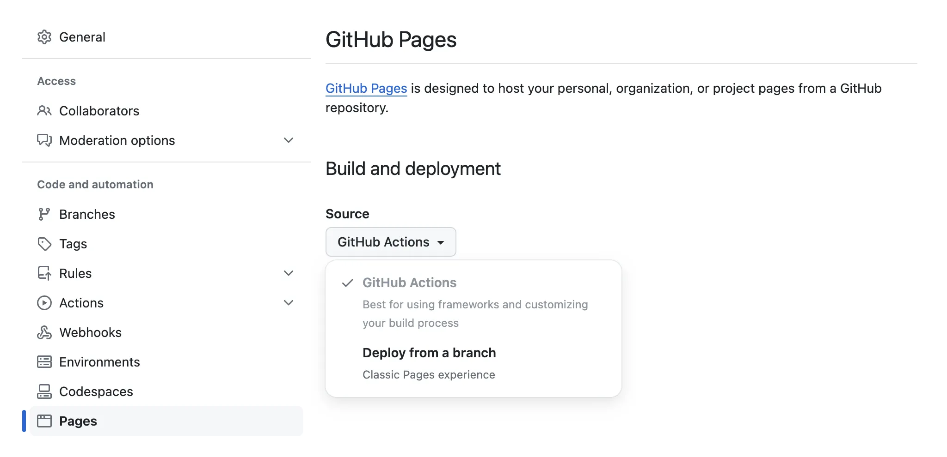The height and width of the screenshot is (457, 947).
Task: Click the Codespaces icon
Action: [44, 391]
